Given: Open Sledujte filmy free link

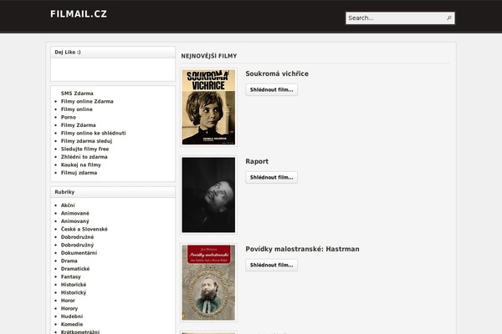Looking at the screenshot, I should click(85, 149).
